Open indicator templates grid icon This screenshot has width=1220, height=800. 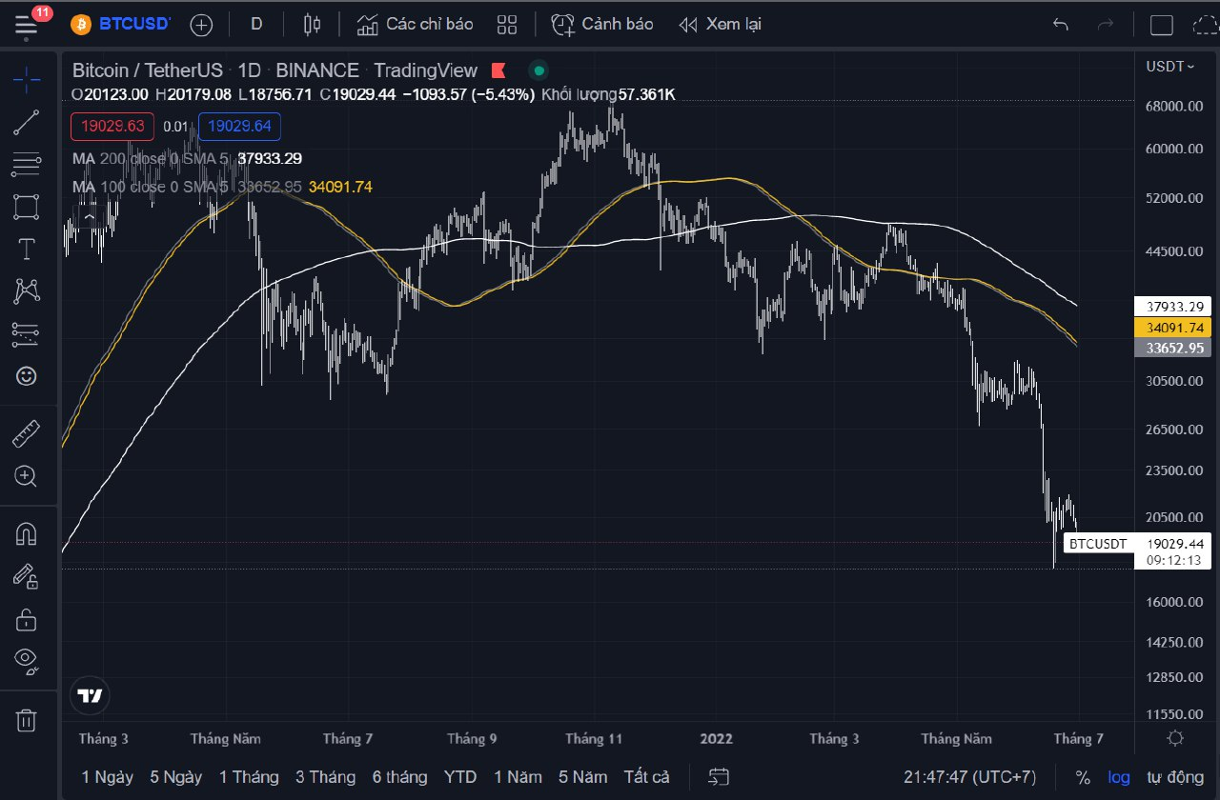pyautogui.click(x=507, y=25)
